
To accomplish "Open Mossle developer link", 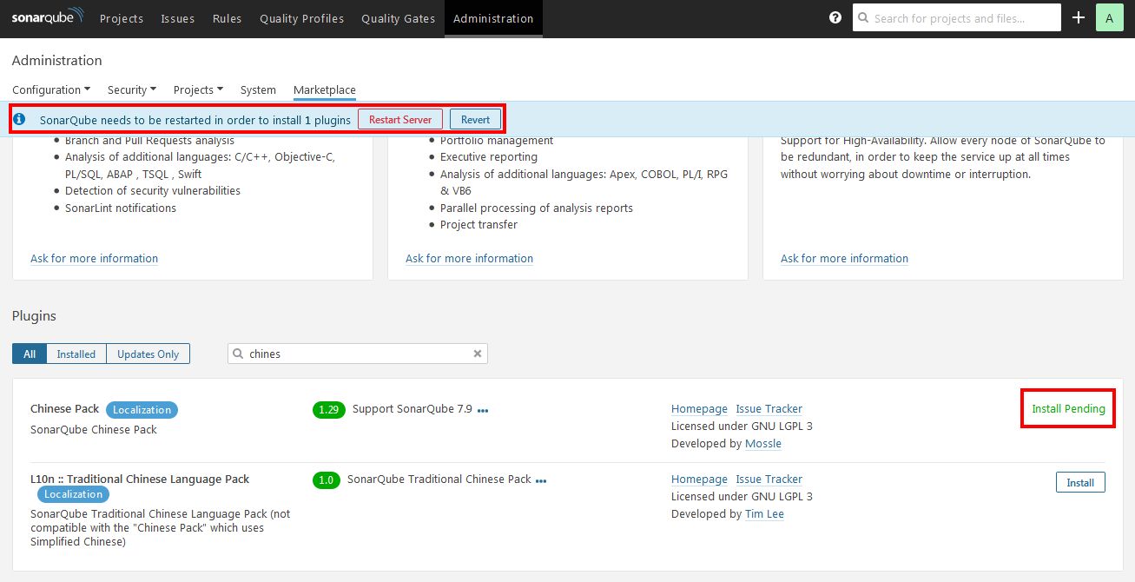I will point(763,443).
